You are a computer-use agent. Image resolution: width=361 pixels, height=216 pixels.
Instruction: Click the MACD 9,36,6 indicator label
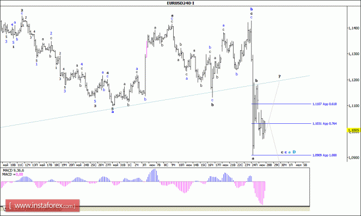click(x=13, y=170)
